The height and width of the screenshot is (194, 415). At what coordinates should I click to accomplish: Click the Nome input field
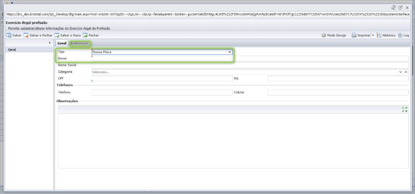click(250, 58)
